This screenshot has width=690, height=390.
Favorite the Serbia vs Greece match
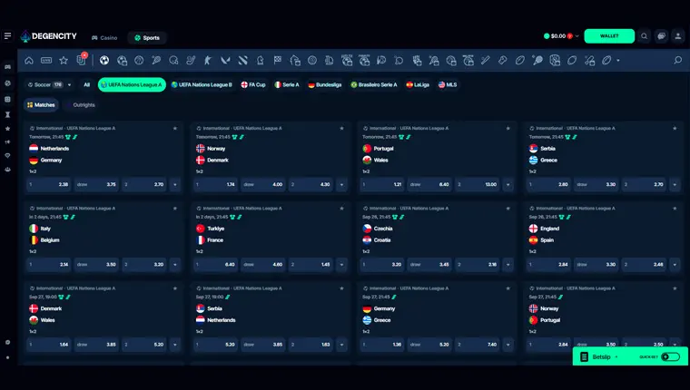tap(675, 129)
